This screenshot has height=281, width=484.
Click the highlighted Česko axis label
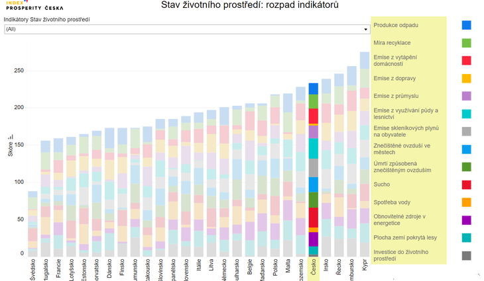(x=313, y=268)
